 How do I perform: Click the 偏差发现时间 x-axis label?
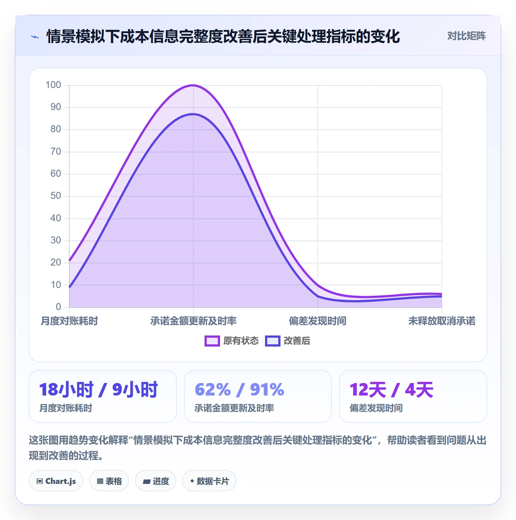[x=318, y=321]
